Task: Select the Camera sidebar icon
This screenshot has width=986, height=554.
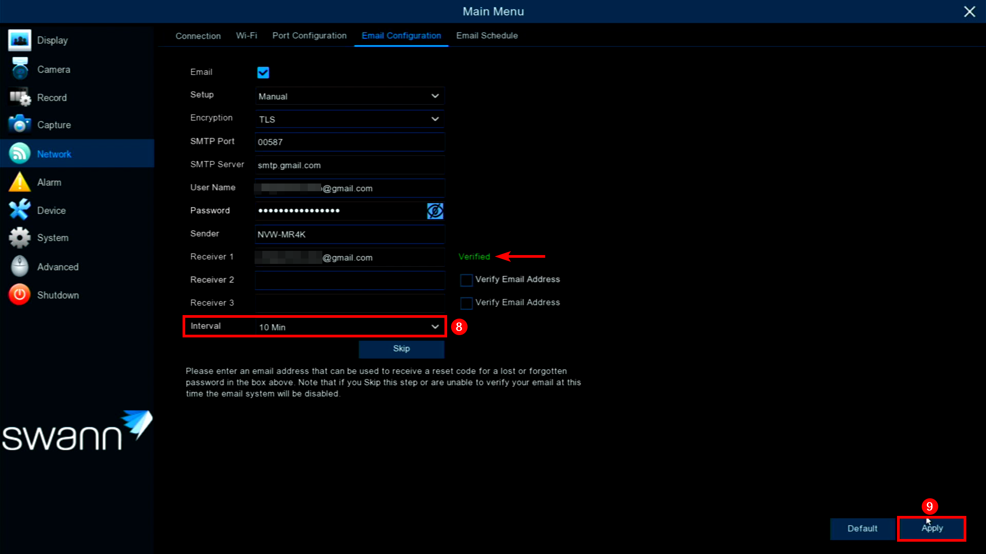Action: click(x=19, y=69)
